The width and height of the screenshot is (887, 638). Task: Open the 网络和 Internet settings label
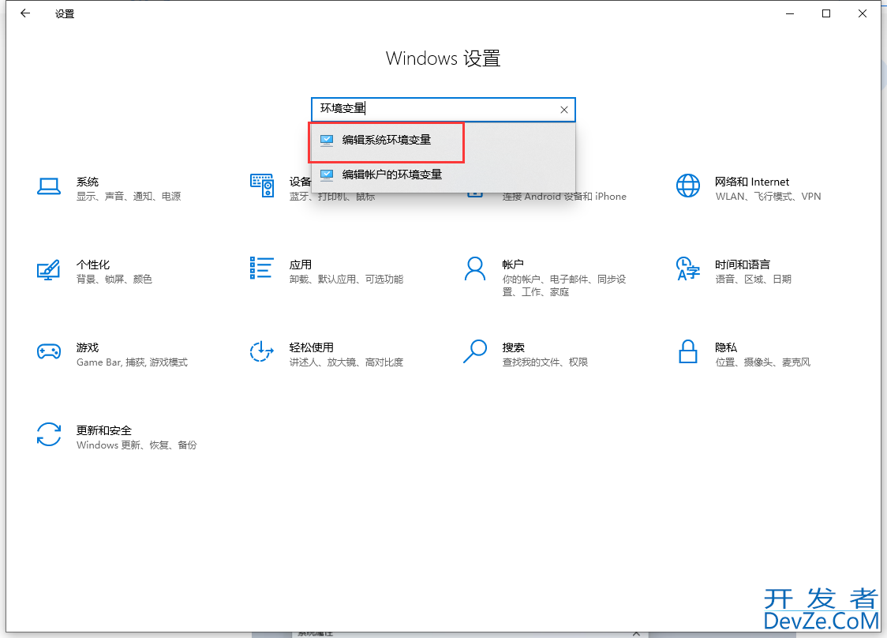752,182
